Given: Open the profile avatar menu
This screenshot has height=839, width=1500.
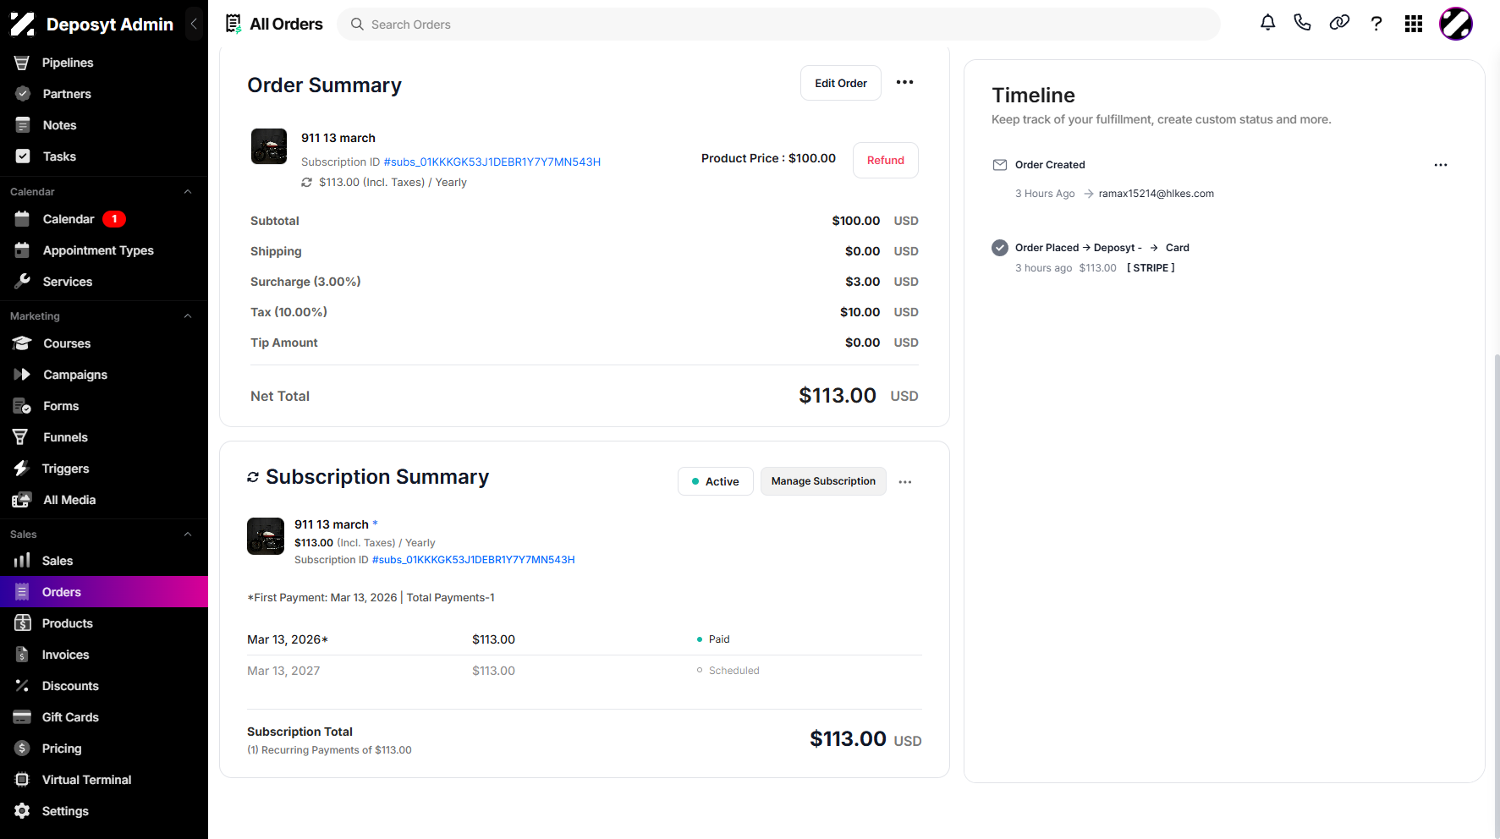Looking at the screenshot, I should point(1456,24).
